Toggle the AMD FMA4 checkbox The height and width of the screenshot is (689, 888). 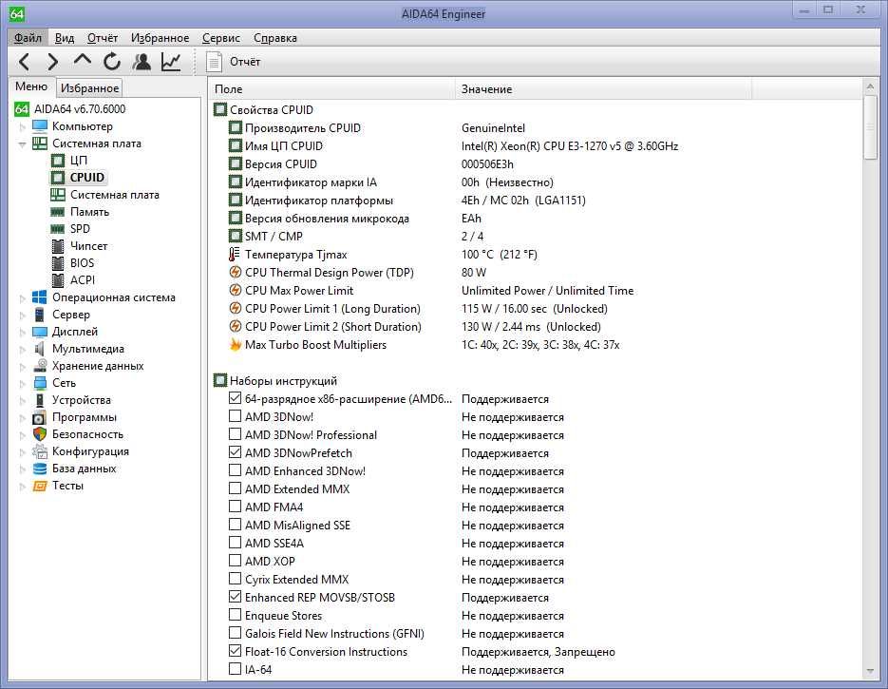tap(235, 507)
